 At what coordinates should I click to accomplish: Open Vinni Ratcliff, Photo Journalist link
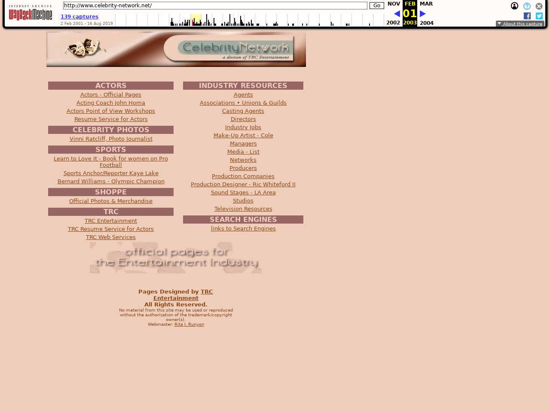click(x=110, y=139)
